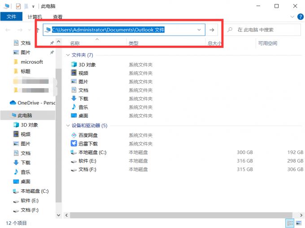Select OneDrive in navigation pane
Image resolution: width=305 pixels, height=228 pixels.
pyautogui.click(x=31, y=103)
